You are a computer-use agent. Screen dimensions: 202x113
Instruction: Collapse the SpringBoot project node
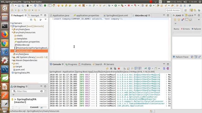point(11,26)
